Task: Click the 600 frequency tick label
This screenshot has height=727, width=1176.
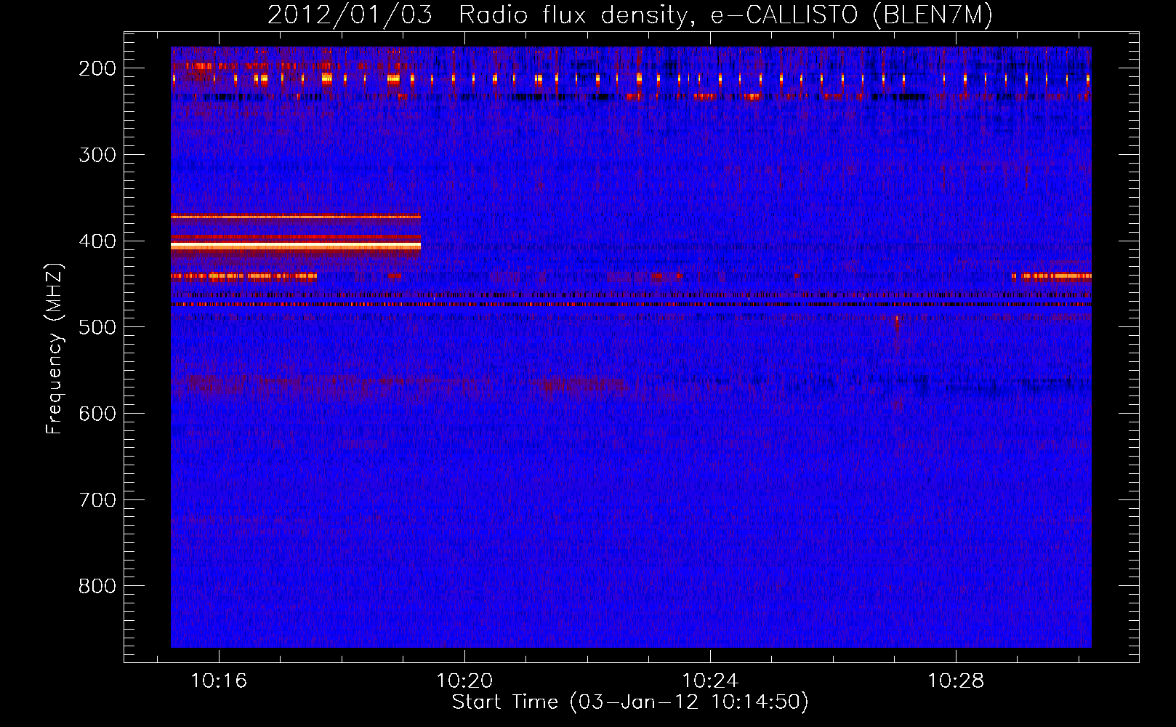Action: pyautogui.click(x=97, y=414)
